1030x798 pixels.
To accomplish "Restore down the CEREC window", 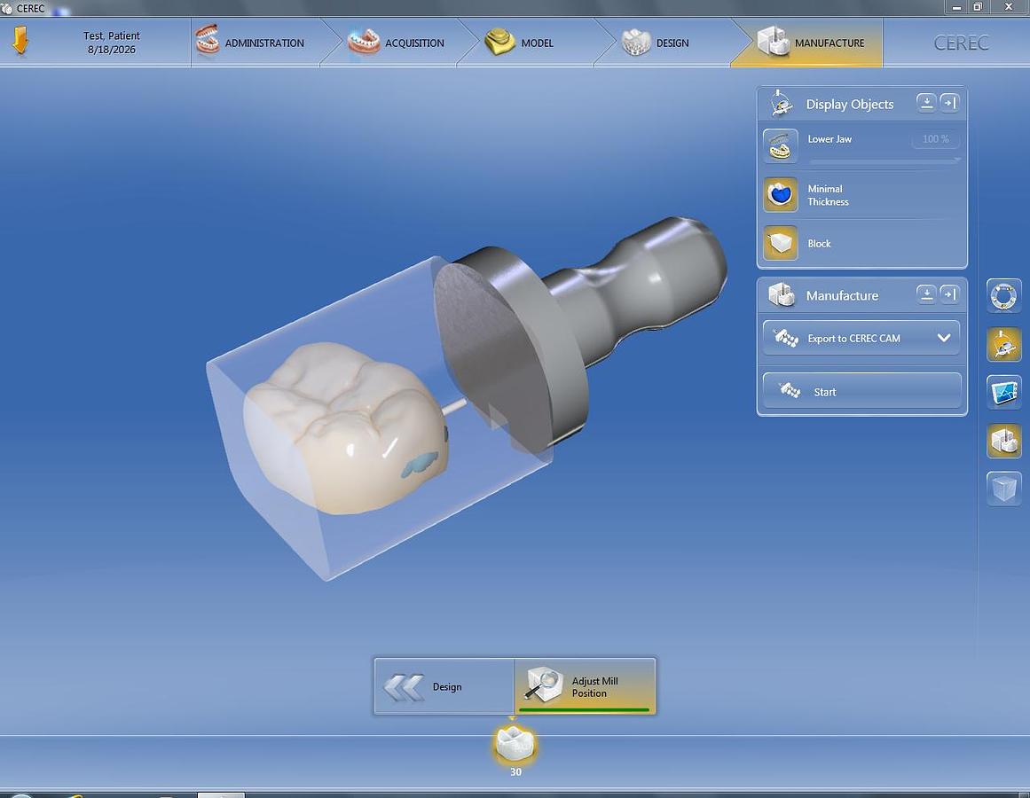I will pos(978,7).
